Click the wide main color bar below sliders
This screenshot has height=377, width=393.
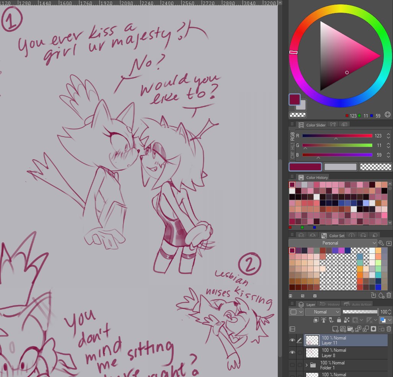[305, 167]
